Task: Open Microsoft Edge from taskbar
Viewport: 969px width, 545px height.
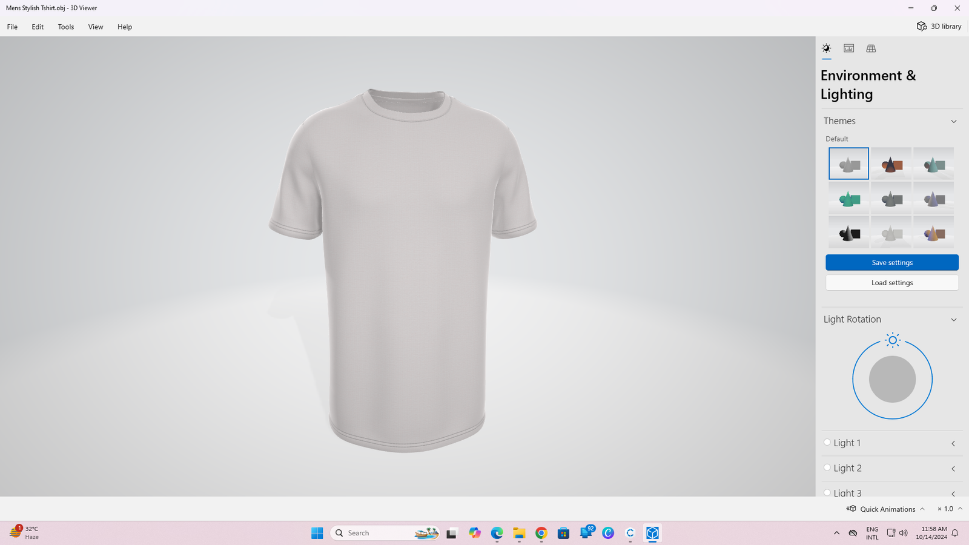Action: tap(497, 533)
